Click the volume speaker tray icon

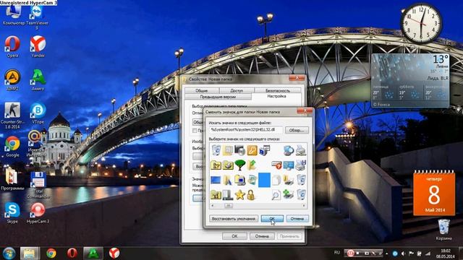[403, 253]
